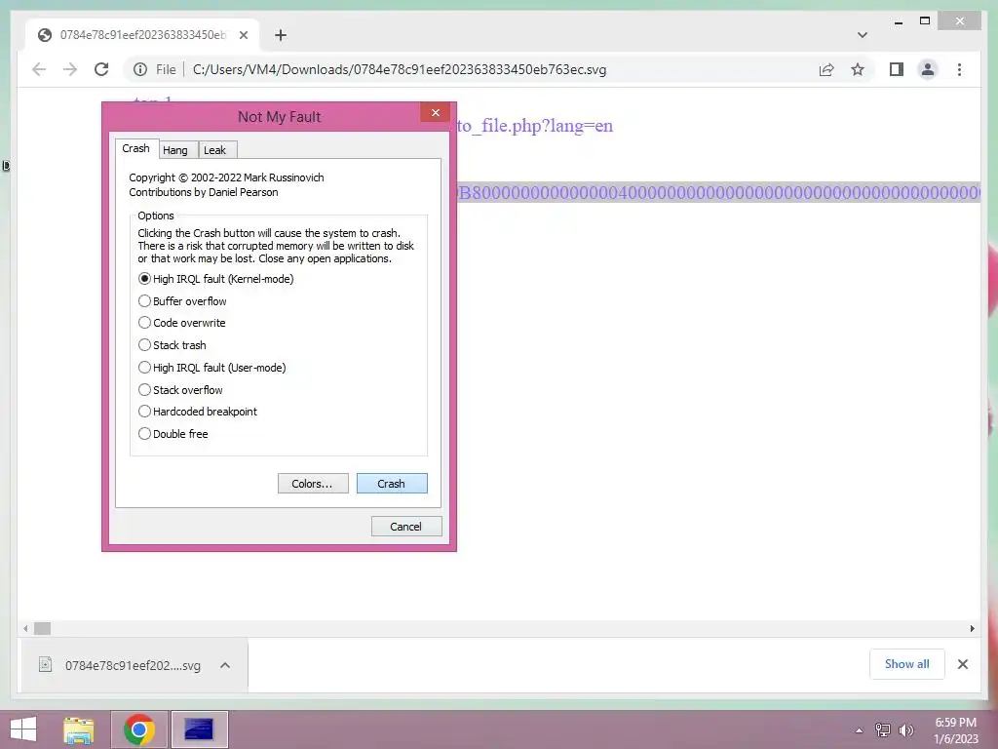
Task: Open the Leak tab
Action: 215,150
